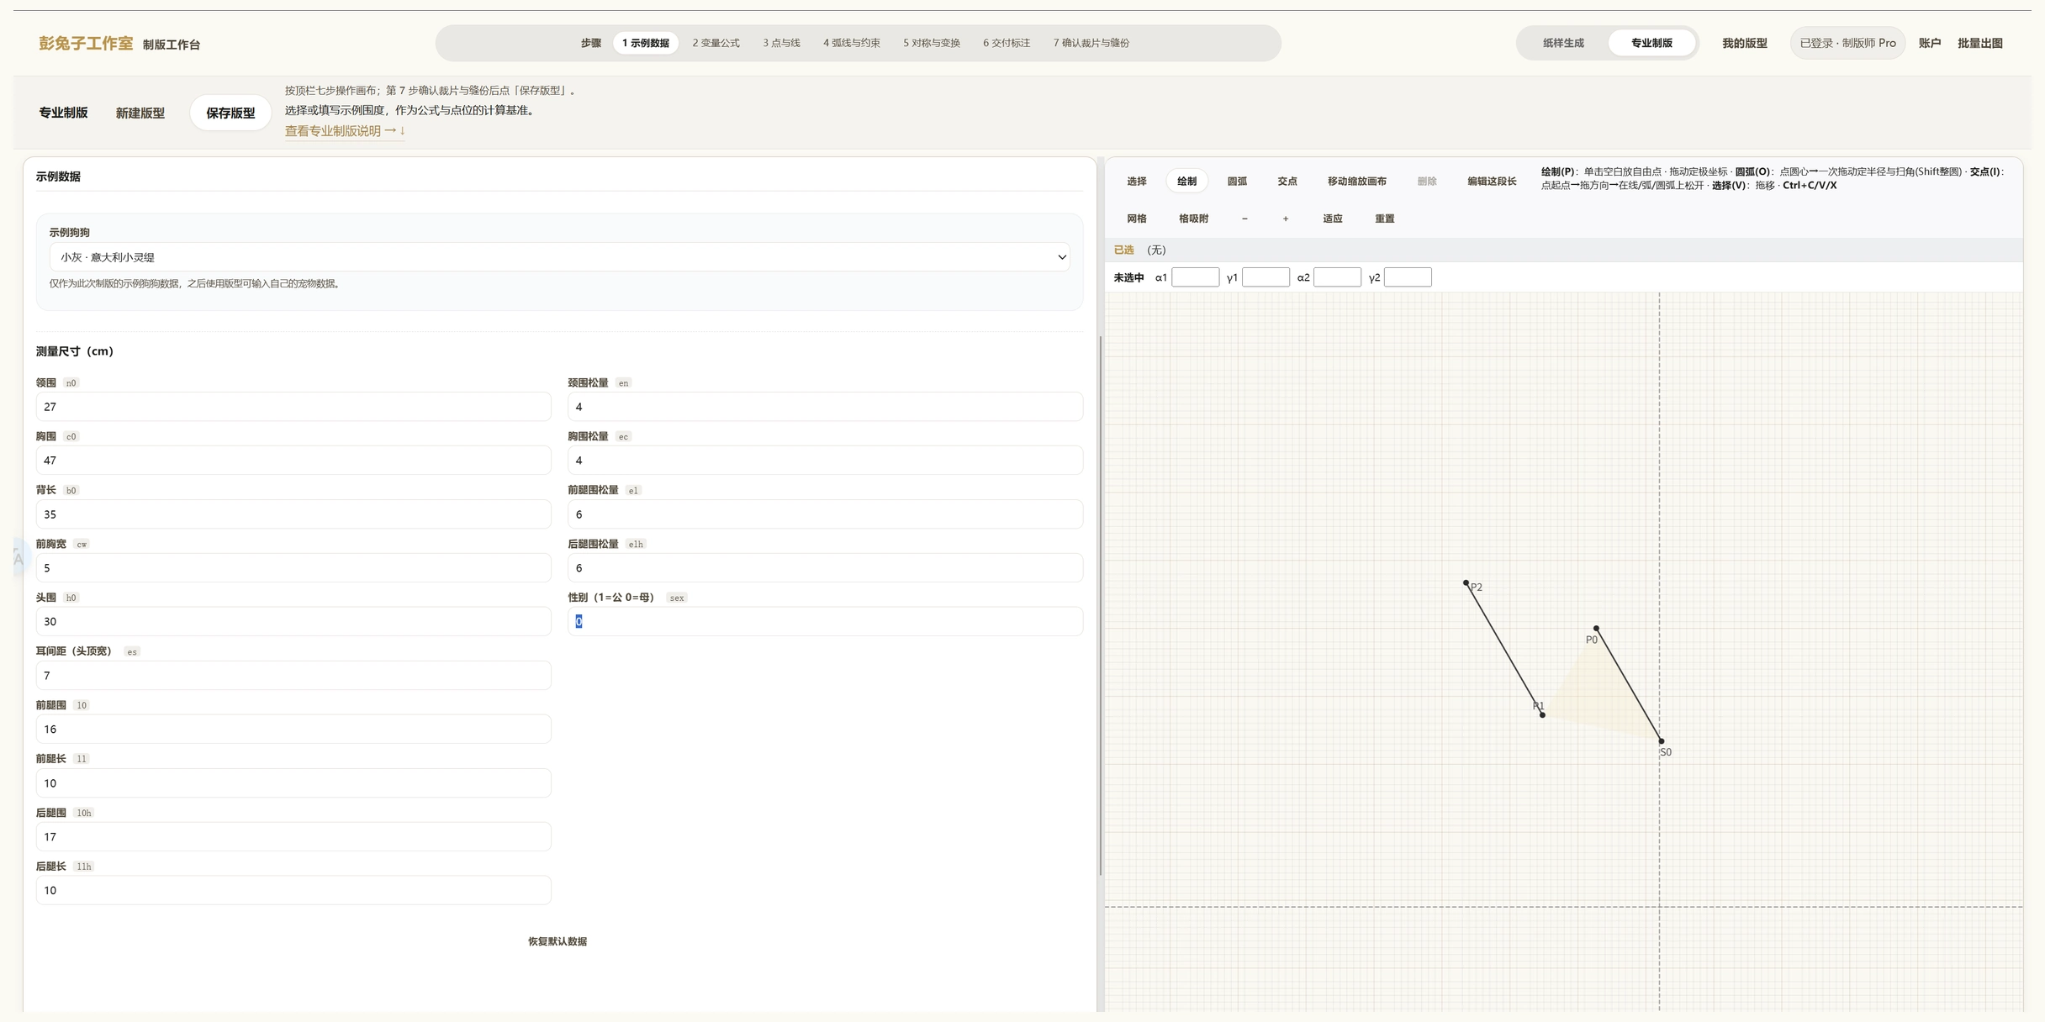Choose the 圆弧 arc tool
The height and width of the screenshot is (1022, 2045).
tap(1237, 181)
